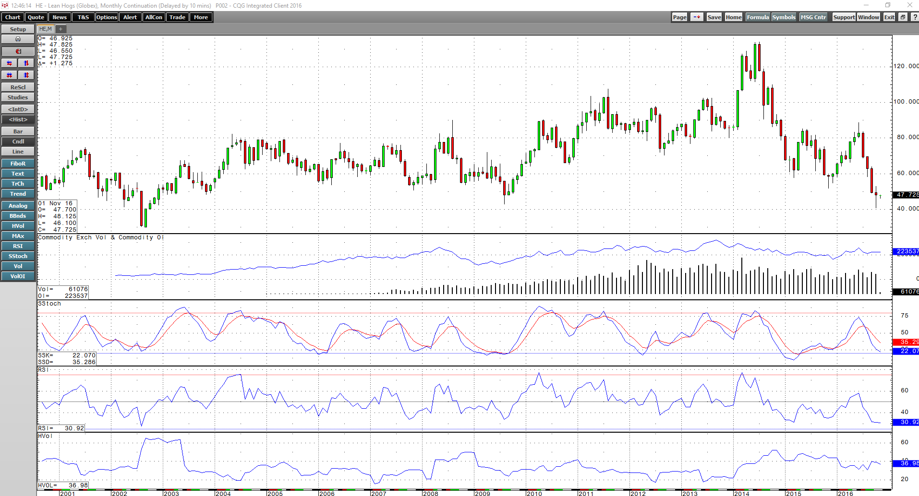This screenshot has height=496, width=919.
Task: Open the More menu
Action: (201, 17)
